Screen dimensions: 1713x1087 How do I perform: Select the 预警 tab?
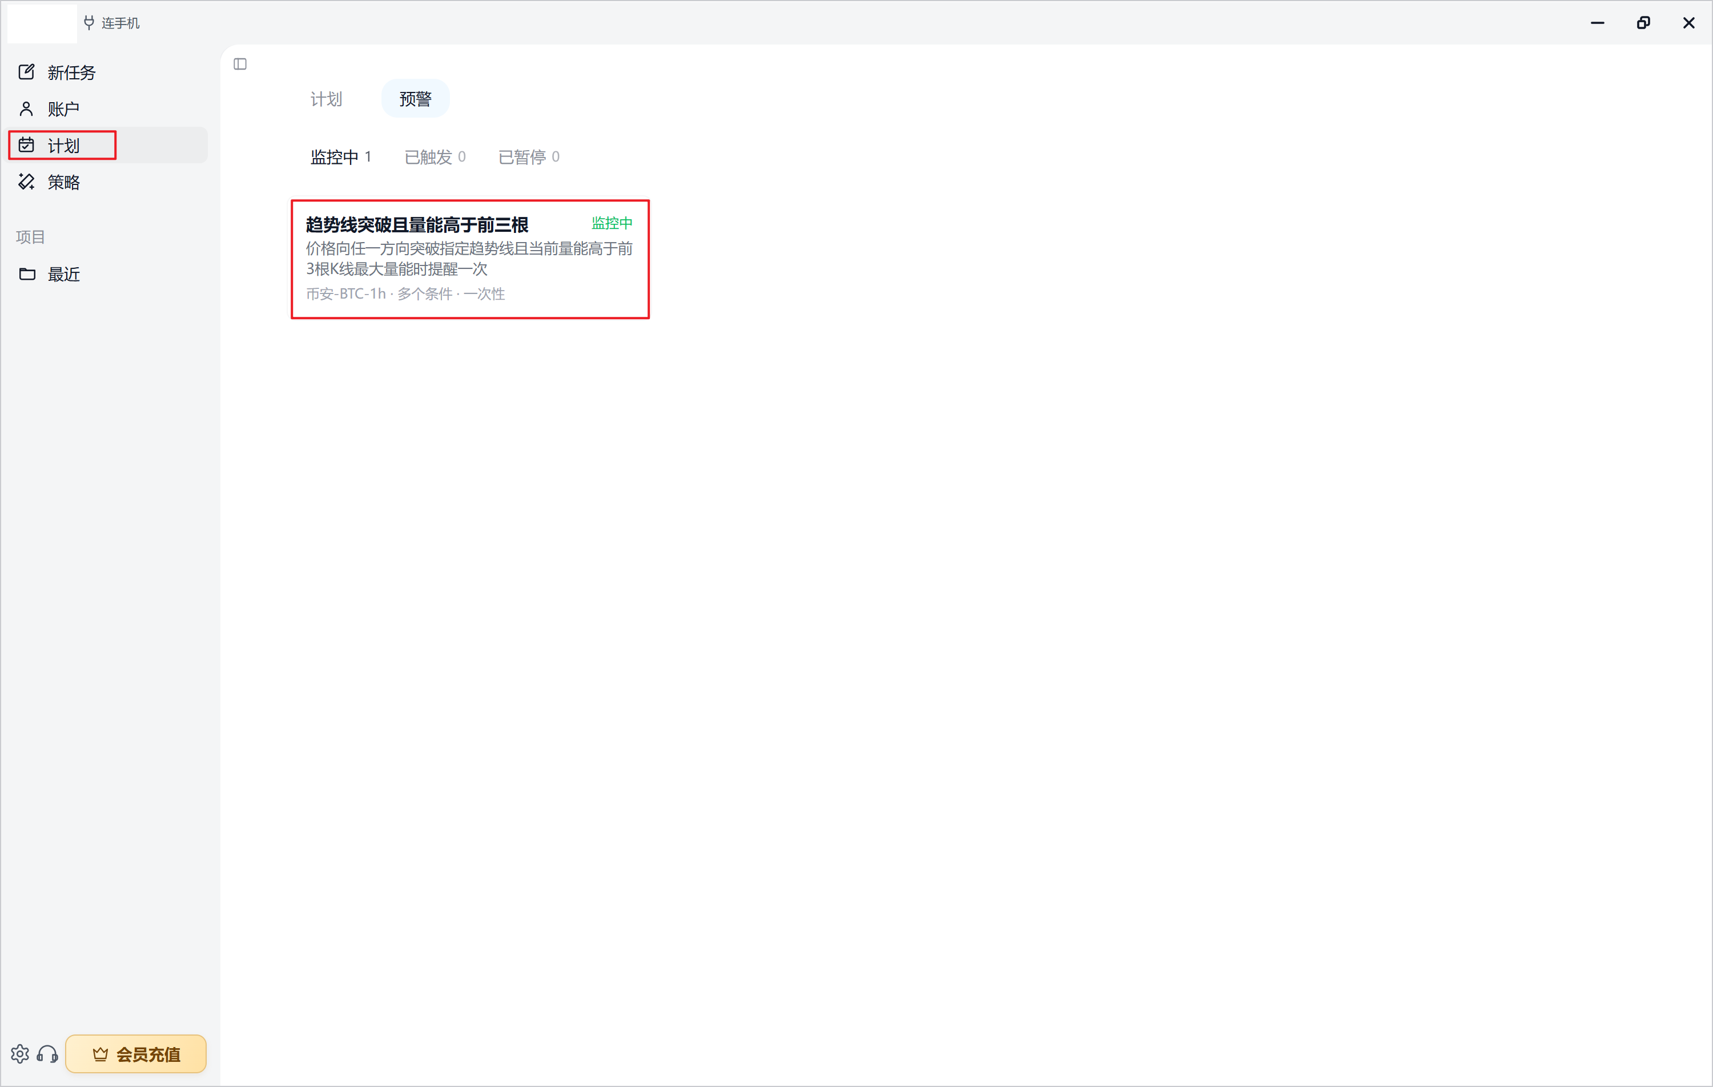pos(416,99)
